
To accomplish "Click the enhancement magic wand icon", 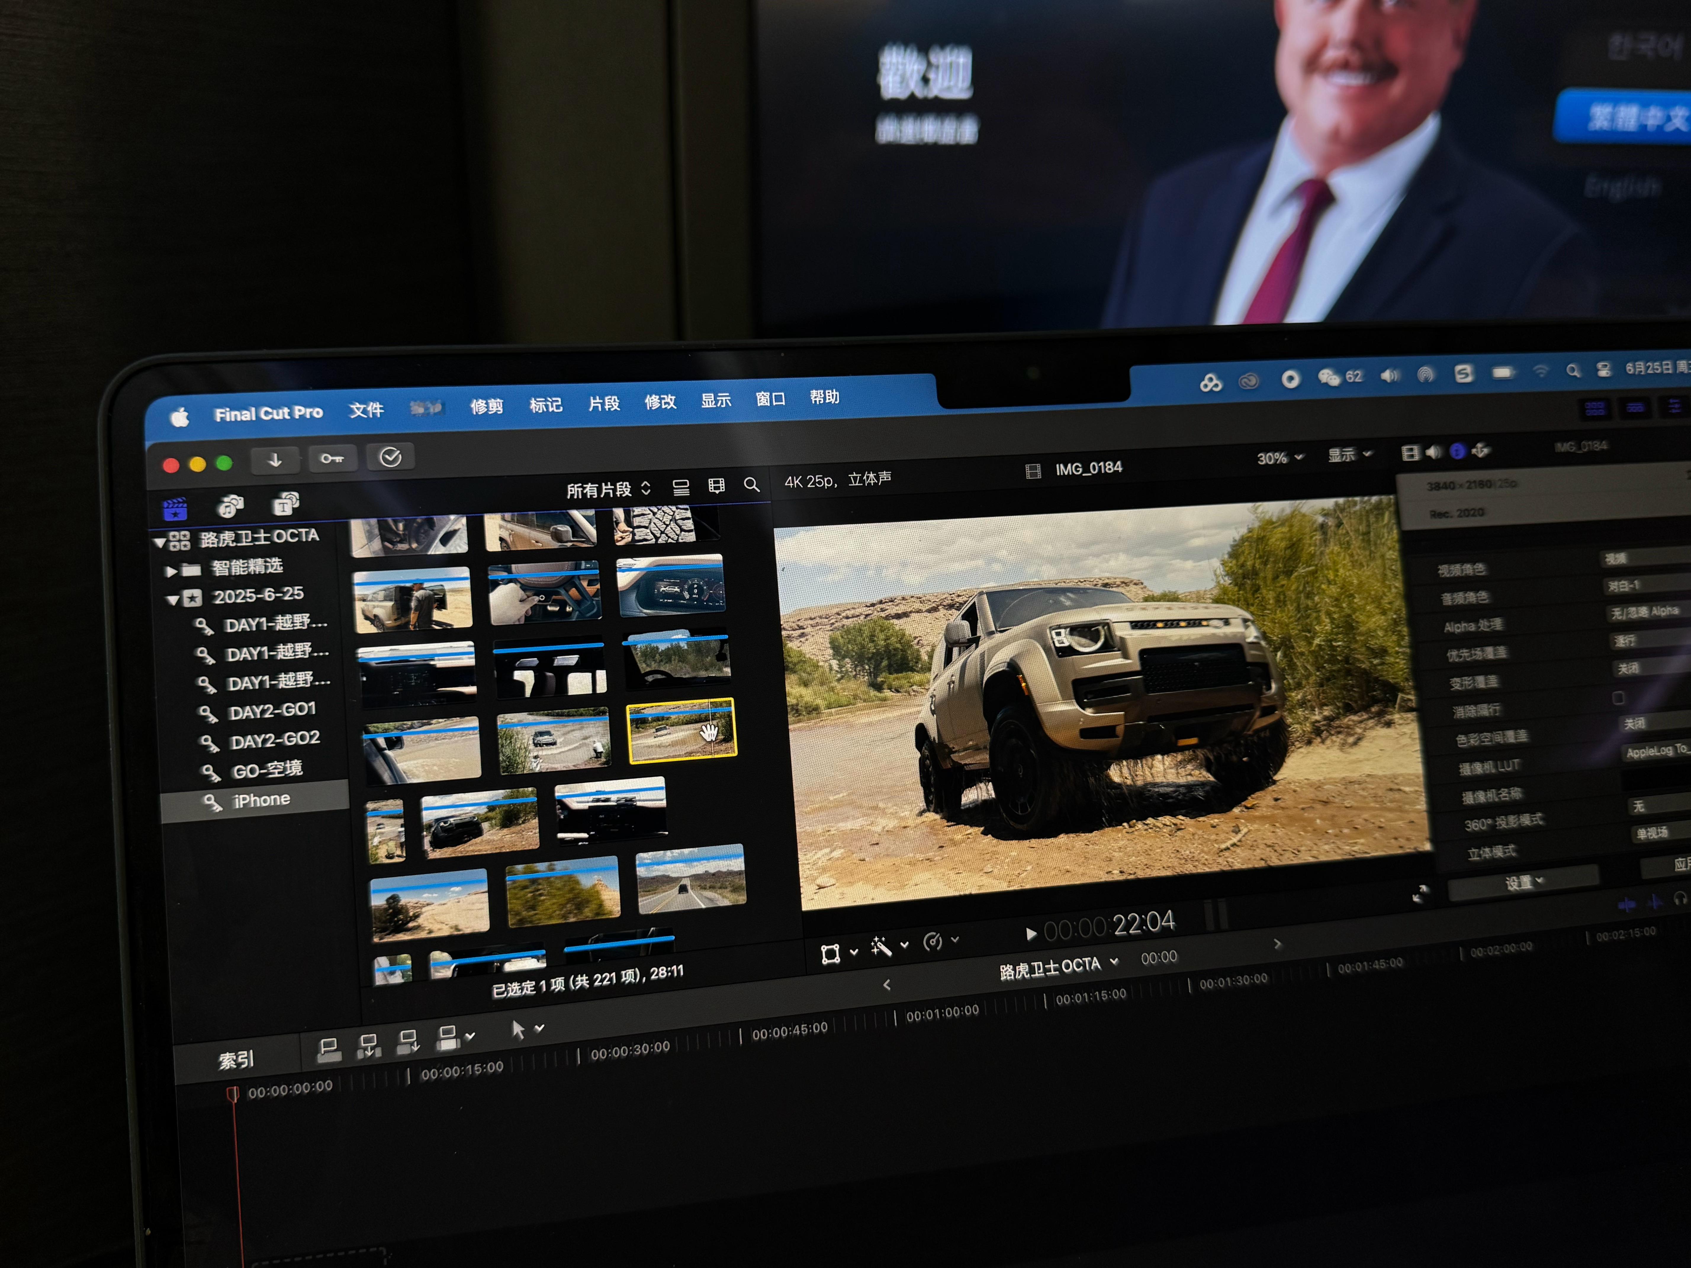I will tap(881, 947).
